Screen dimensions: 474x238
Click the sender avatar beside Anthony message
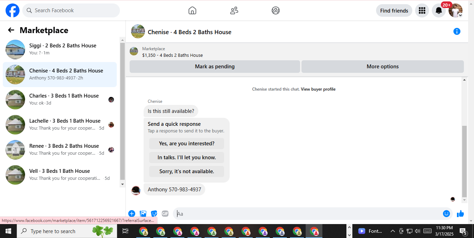(x=136, y=190)
